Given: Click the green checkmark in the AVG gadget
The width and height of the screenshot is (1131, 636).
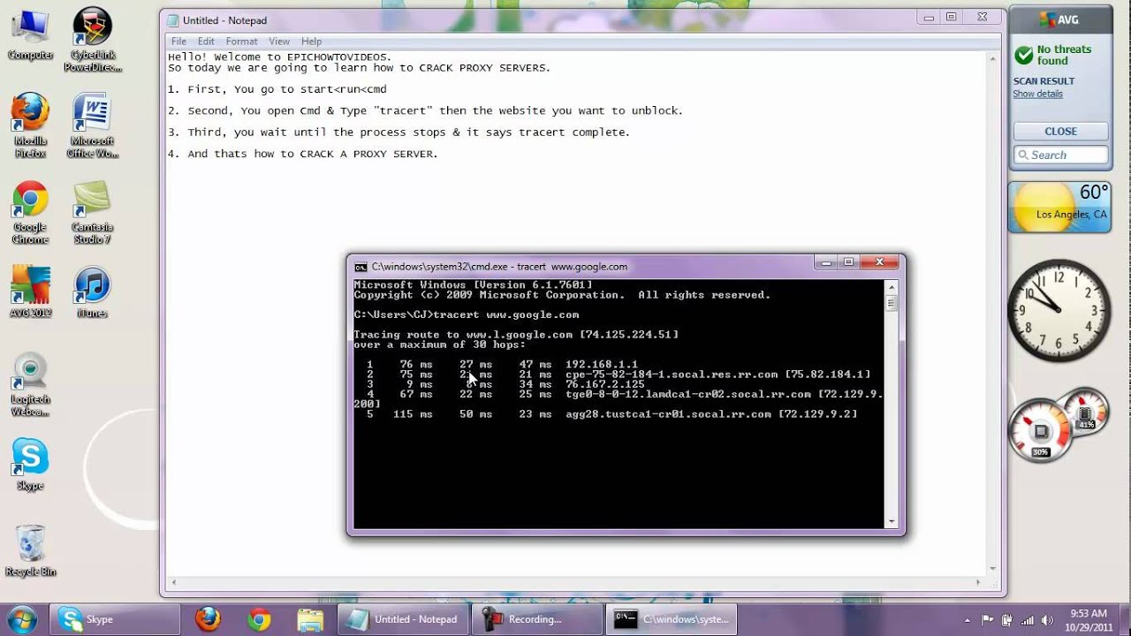Looking at the screenshot, I should [x=1024, y=55].
